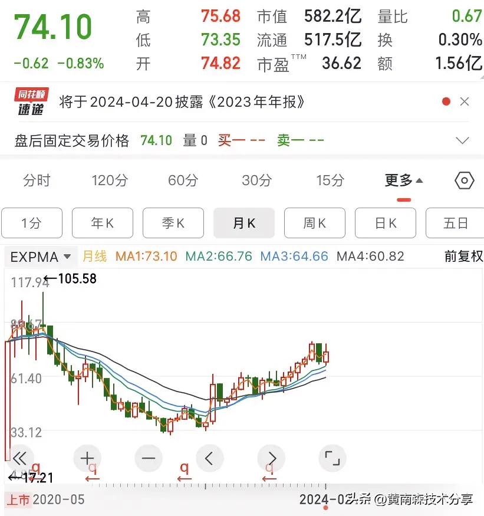Enter fullscreen chart mode
This screenshot has width=484, height=516.
pos(332,458)
